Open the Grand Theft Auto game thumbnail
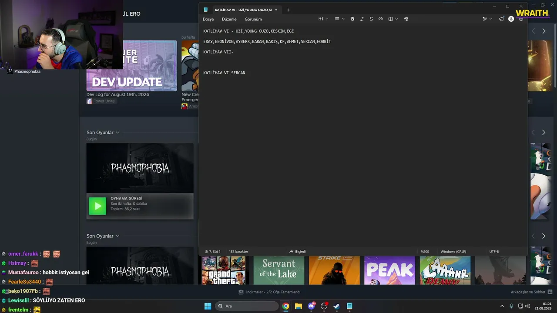 [224, 270]
